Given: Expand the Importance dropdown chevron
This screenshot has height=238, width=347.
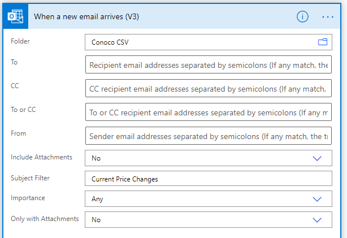Looking at the screenshot, I should pos(317,199).
